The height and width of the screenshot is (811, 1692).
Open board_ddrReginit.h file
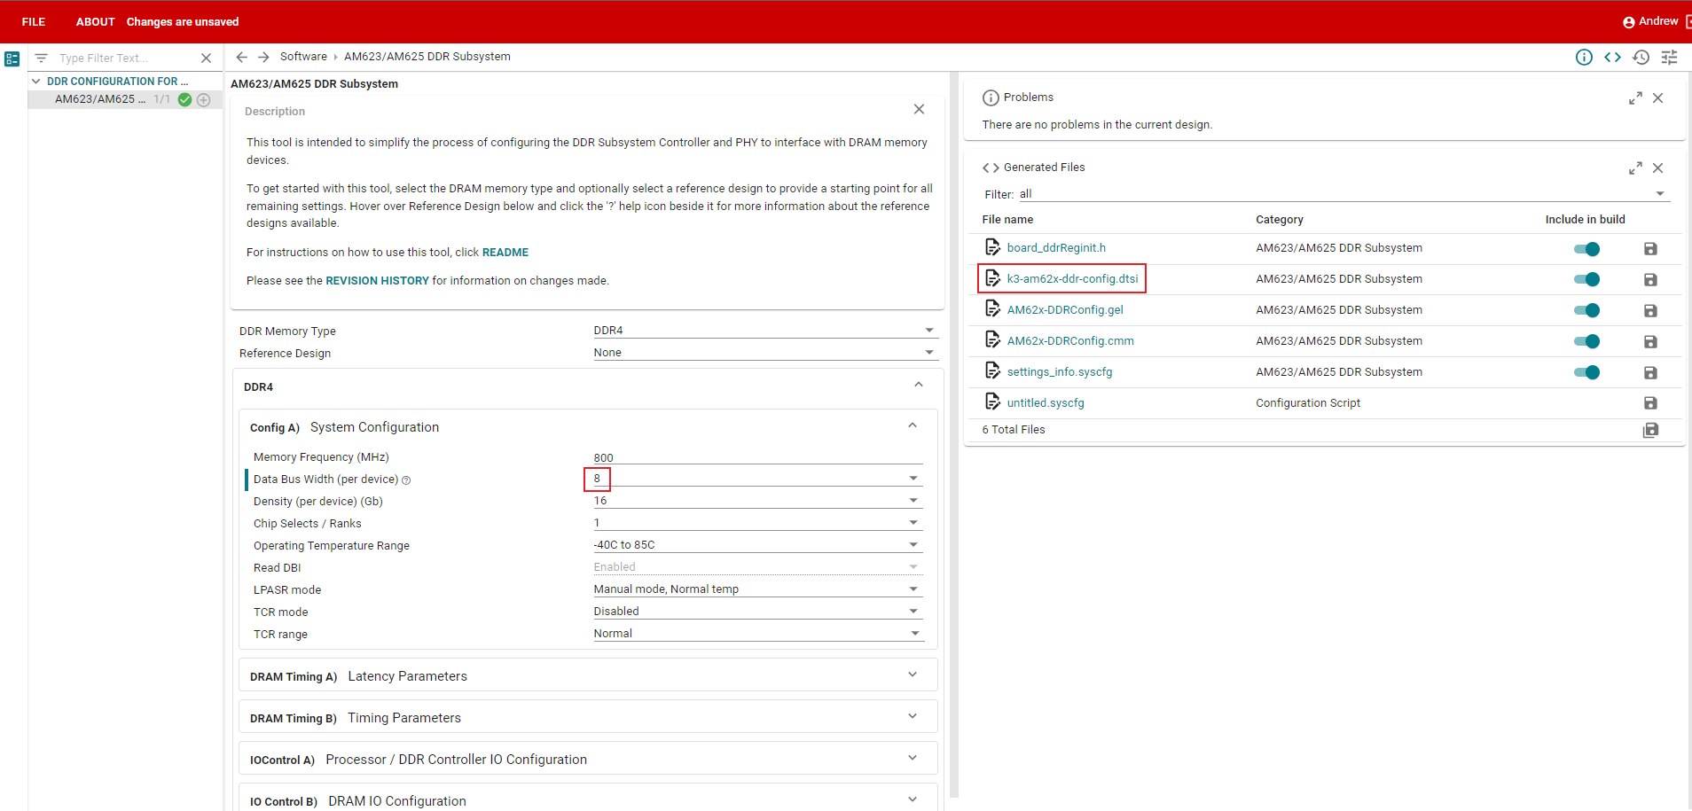click(1056, 248)
